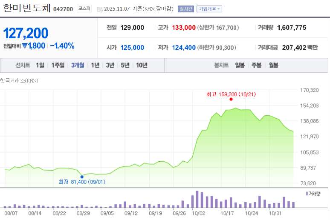Select the 5년 line chart tab
Screen dimensions: 330x220
(125, 66)
